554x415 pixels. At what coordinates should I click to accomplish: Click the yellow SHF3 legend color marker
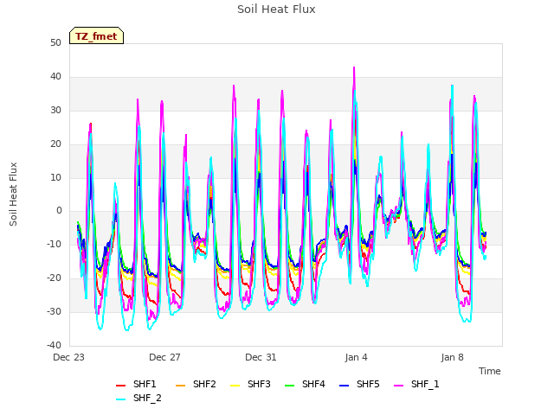point(235,386)
